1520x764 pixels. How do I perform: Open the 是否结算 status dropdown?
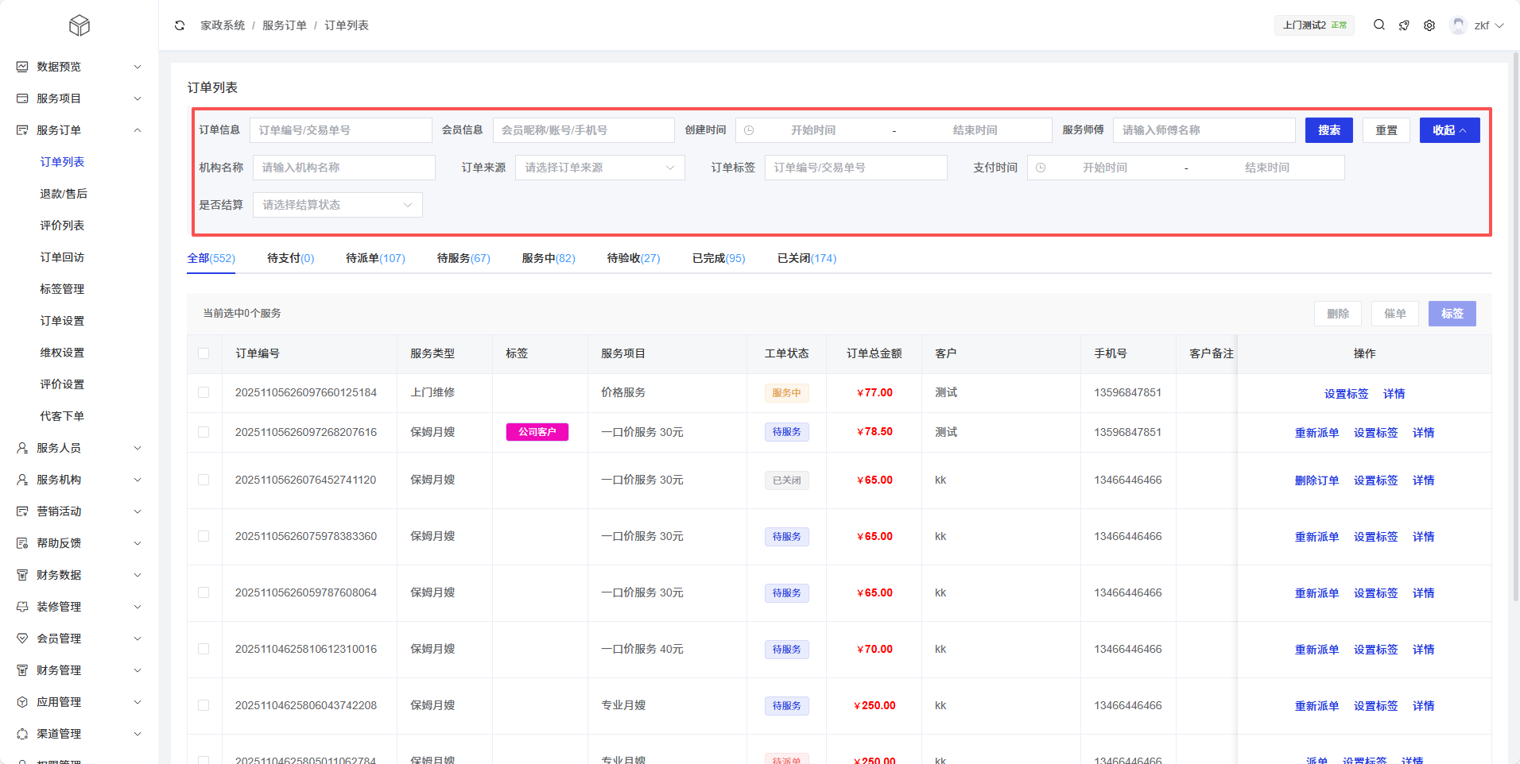point(337,205)
